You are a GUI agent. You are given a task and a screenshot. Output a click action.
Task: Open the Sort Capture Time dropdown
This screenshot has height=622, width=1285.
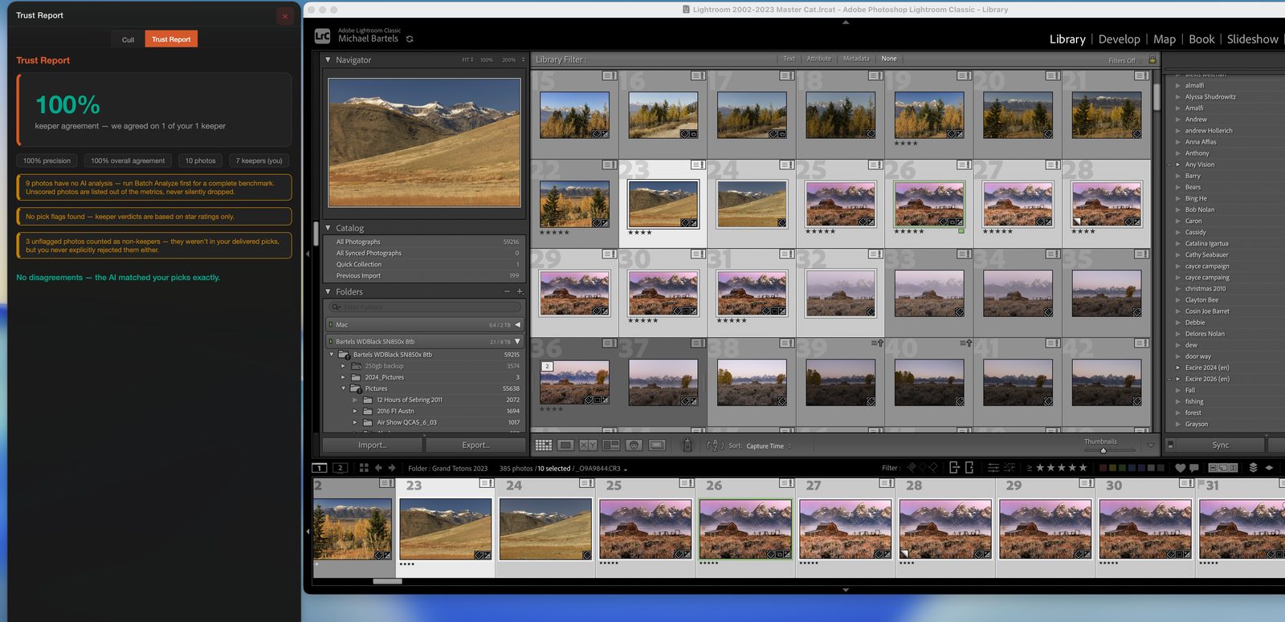click(x=769, y=446)
